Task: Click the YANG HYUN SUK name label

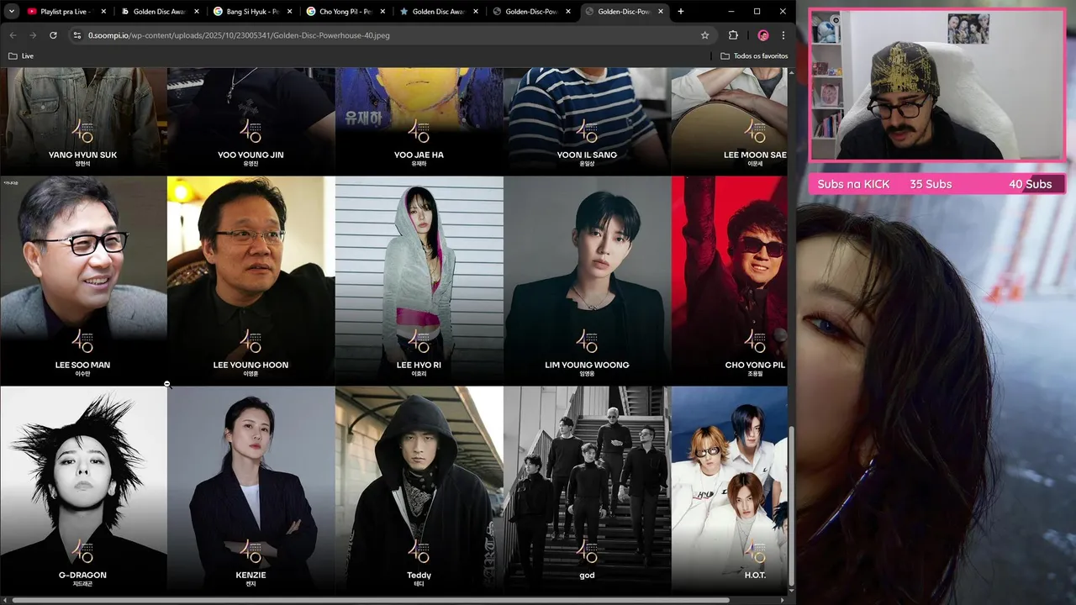Action: point(82,155)
